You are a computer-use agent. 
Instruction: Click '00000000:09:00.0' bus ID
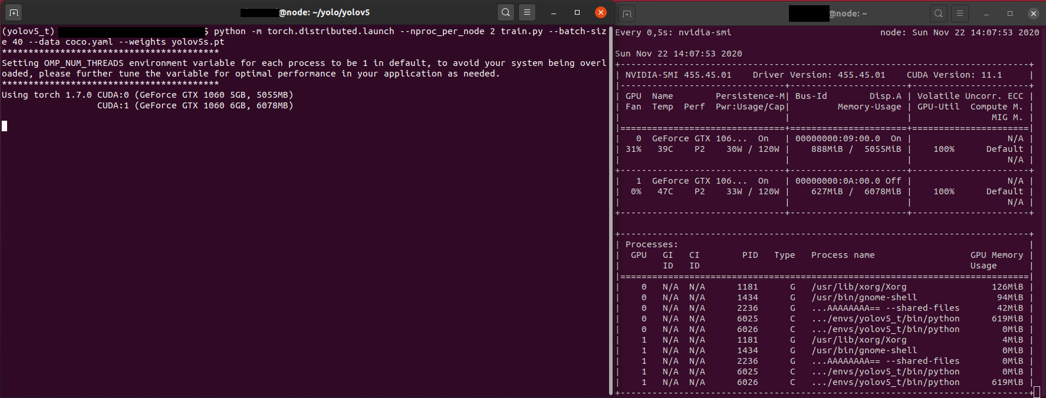coord(837,138)
